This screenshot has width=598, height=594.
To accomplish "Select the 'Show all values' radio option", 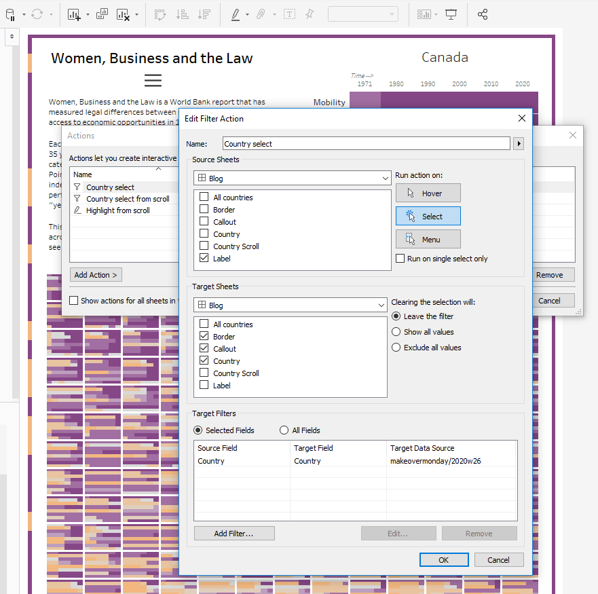I will coord(396,332).
